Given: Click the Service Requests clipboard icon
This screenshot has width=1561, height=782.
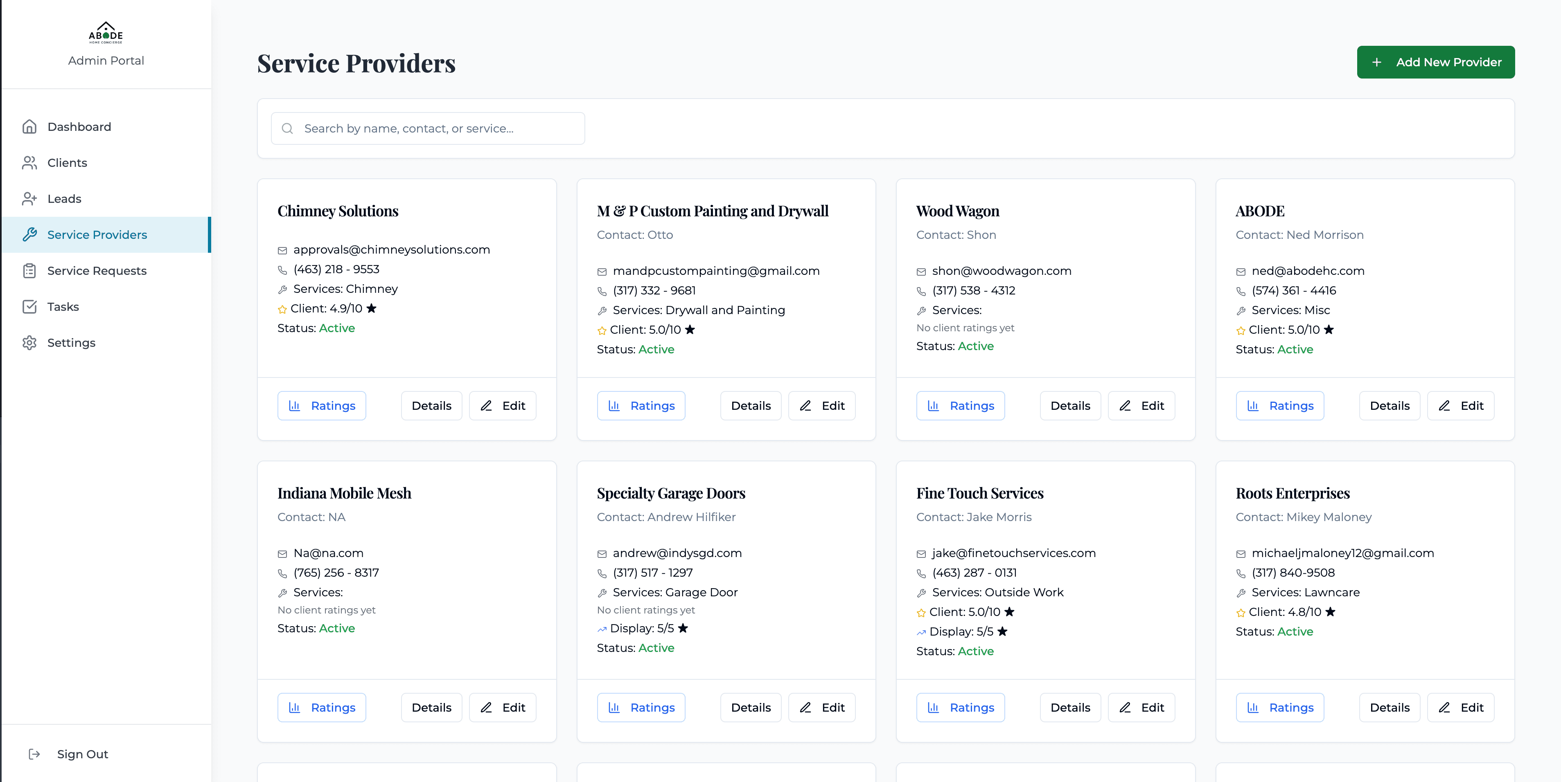Looking at the screenshot, I should tap(29, 271).
